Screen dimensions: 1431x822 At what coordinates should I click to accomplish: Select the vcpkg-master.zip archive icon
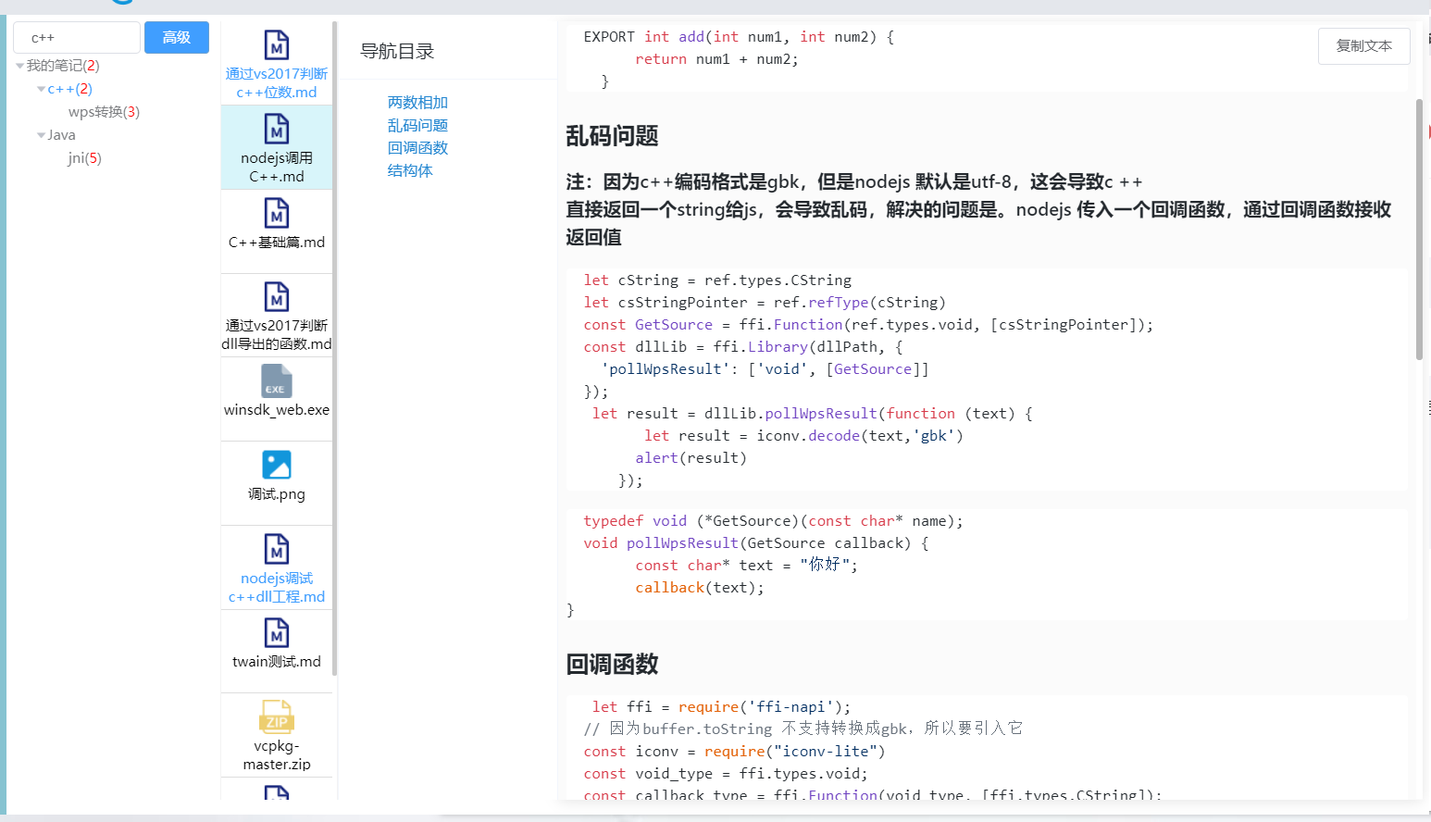[277, 717]
